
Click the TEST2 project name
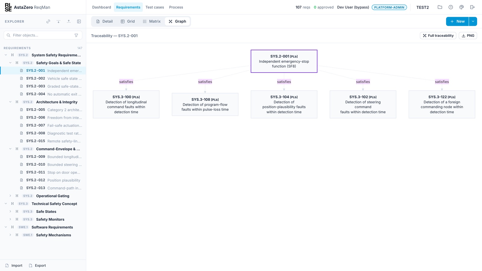[x=422, y=7]
